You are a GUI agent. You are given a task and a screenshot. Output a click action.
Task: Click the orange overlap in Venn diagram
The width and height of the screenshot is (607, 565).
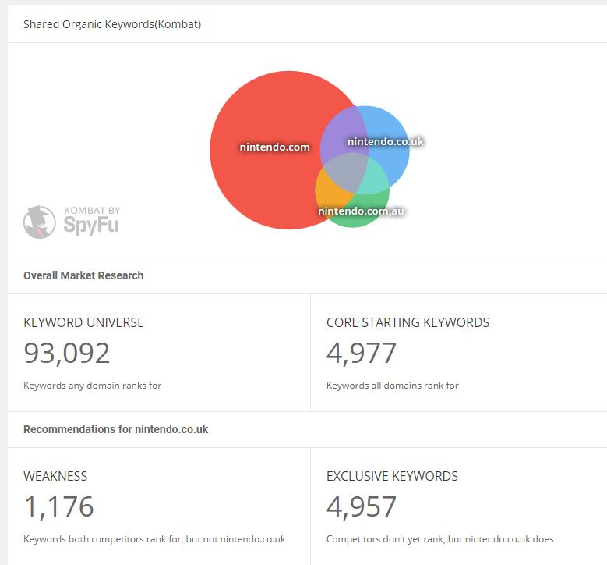click(327, 191)
